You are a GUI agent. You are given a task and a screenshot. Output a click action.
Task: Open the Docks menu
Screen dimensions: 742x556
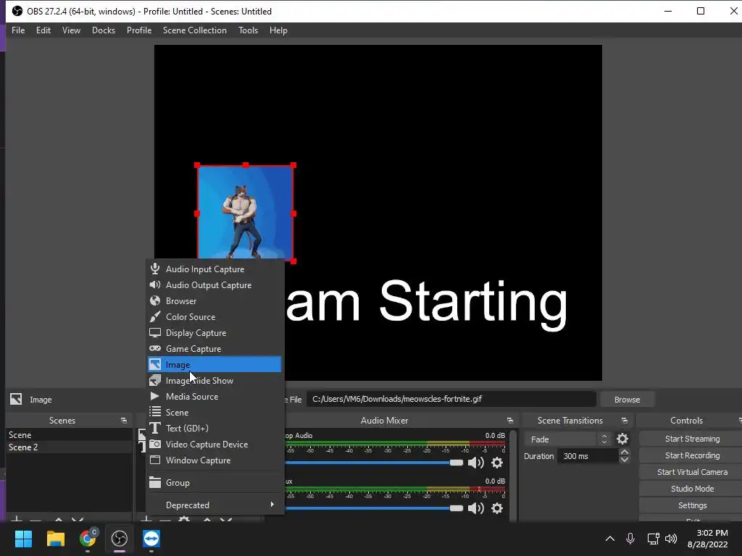(103, 30)
